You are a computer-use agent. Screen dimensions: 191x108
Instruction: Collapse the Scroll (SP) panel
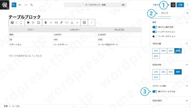pyautogui.click(x=187, y=86)
